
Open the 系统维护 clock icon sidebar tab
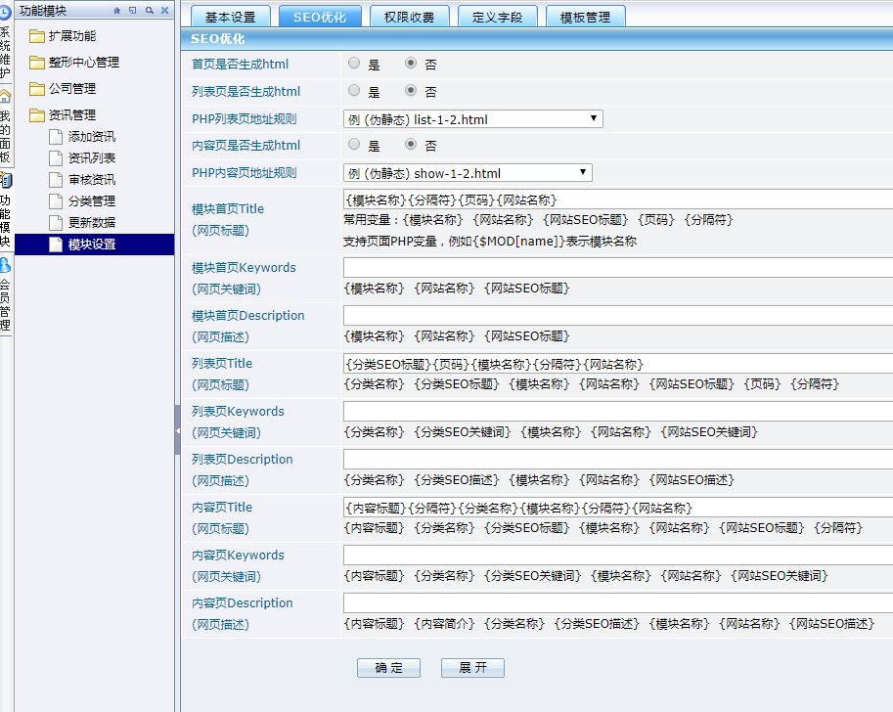point(5,13)
